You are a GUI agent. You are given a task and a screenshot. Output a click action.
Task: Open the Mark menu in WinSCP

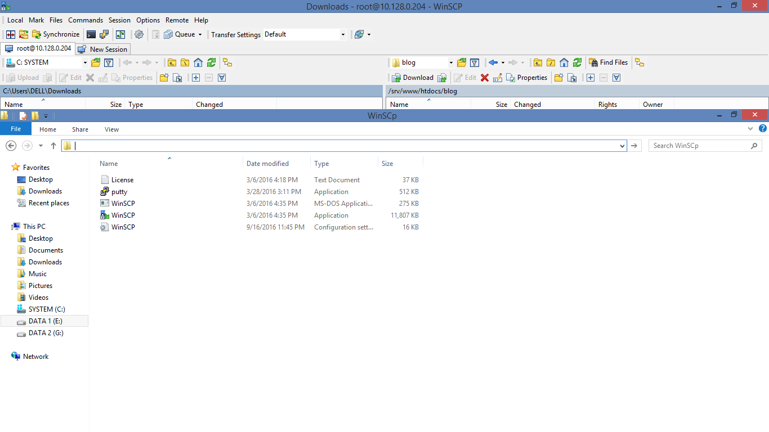click(x=36, y=20)
